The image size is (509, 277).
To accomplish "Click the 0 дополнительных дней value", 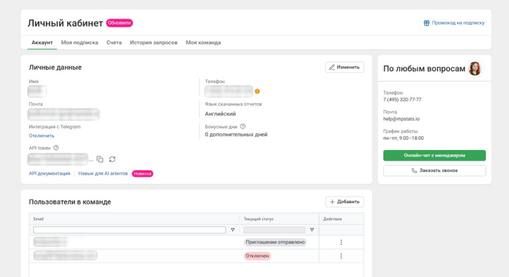I will pos(236,135).
